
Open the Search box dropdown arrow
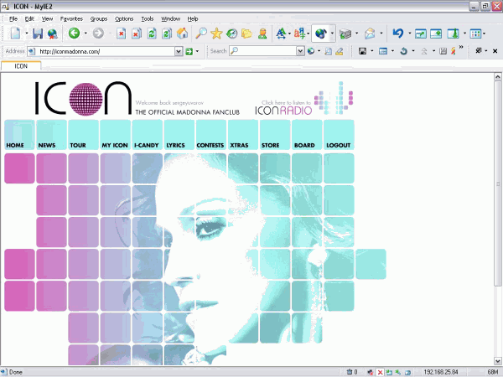[300, 51]
